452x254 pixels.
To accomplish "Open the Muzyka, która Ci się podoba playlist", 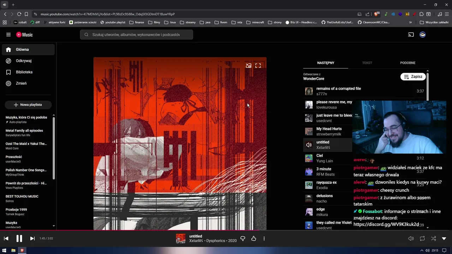I will pyautogui.click(x=26, y=120).
